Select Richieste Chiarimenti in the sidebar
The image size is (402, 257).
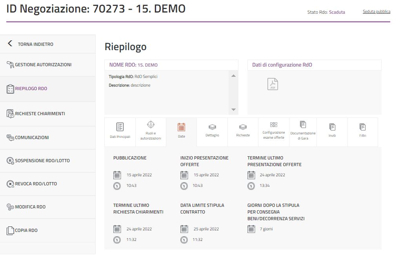click(x=40, y=114)
